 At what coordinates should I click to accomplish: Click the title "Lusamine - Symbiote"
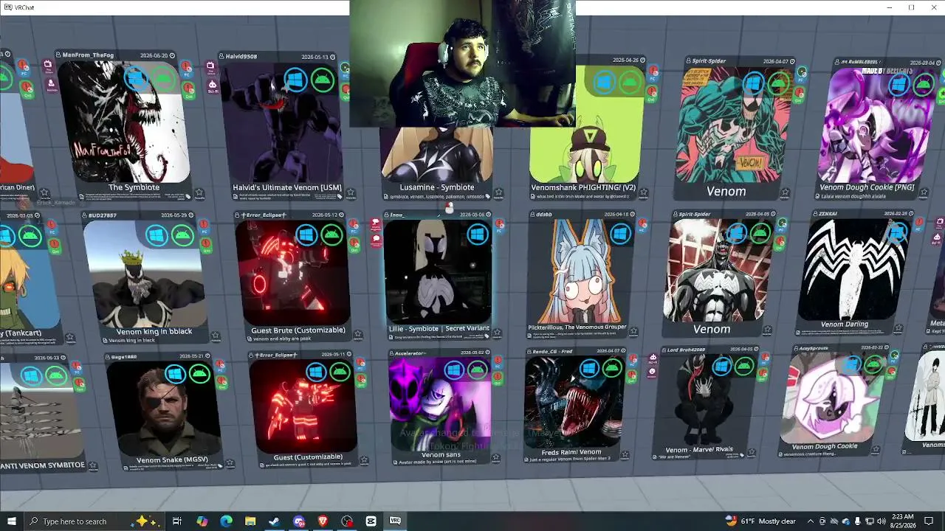pos(437,187)
